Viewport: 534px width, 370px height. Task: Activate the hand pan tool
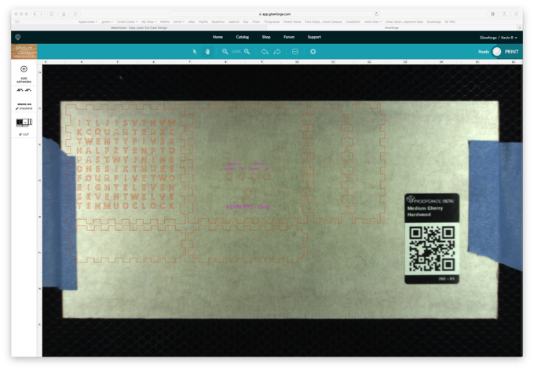[x=207, y=51]
